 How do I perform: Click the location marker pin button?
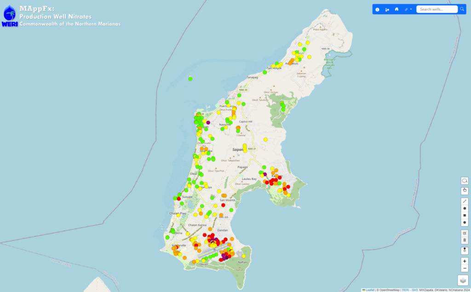point(464,251)
